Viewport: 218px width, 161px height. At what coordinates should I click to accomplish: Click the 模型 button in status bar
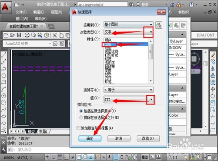(145, 157)
